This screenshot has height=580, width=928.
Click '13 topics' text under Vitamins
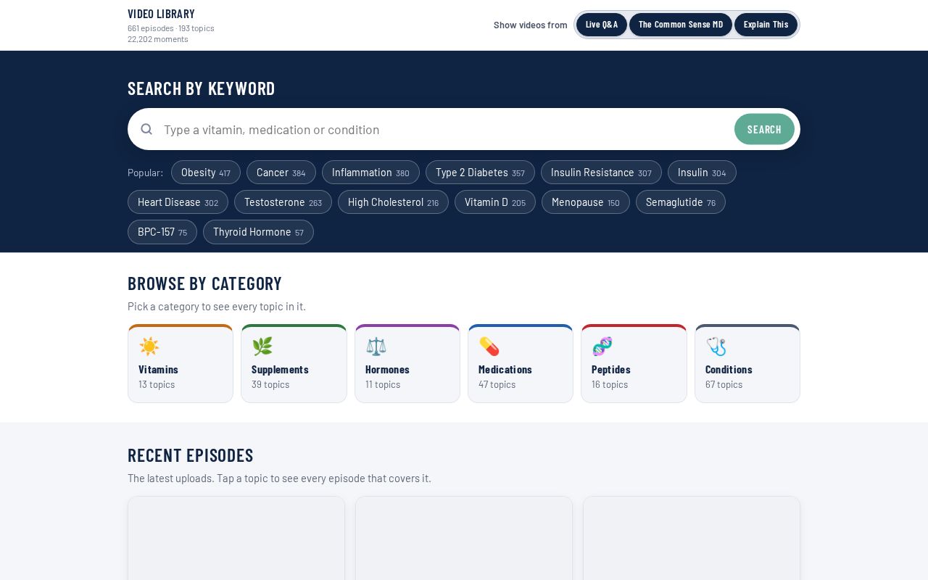[157, 384]
